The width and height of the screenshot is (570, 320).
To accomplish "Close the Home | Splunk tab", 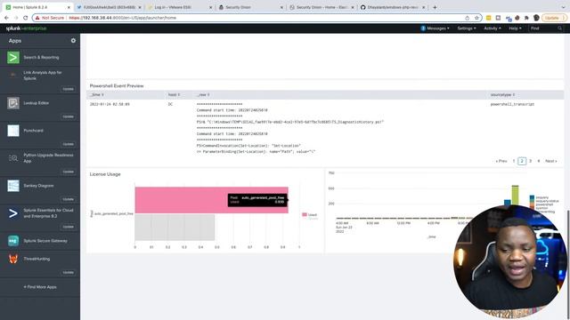I will [69, 7].
